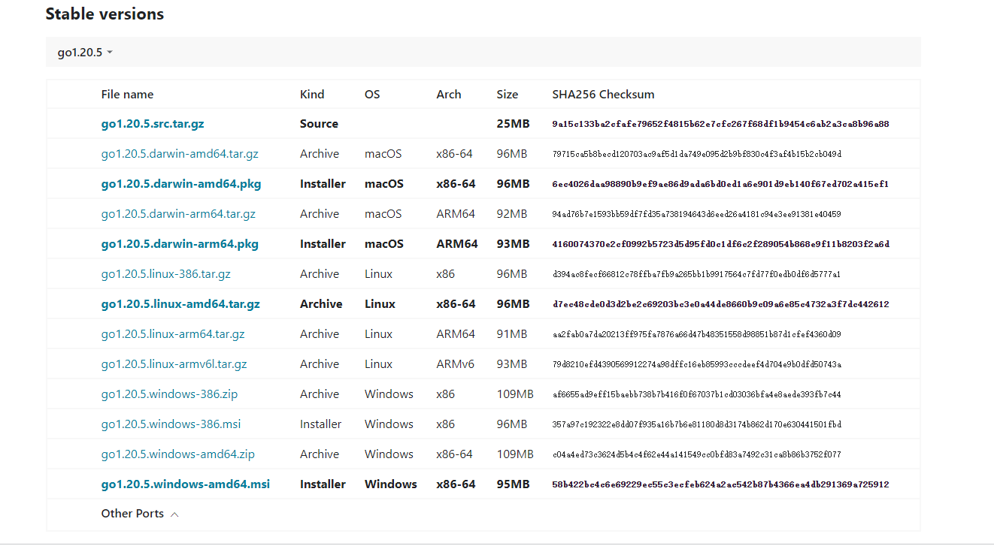Download go1.20.5.windows-386.zip
The image size is (994, 552).
(x=169, y=394)
